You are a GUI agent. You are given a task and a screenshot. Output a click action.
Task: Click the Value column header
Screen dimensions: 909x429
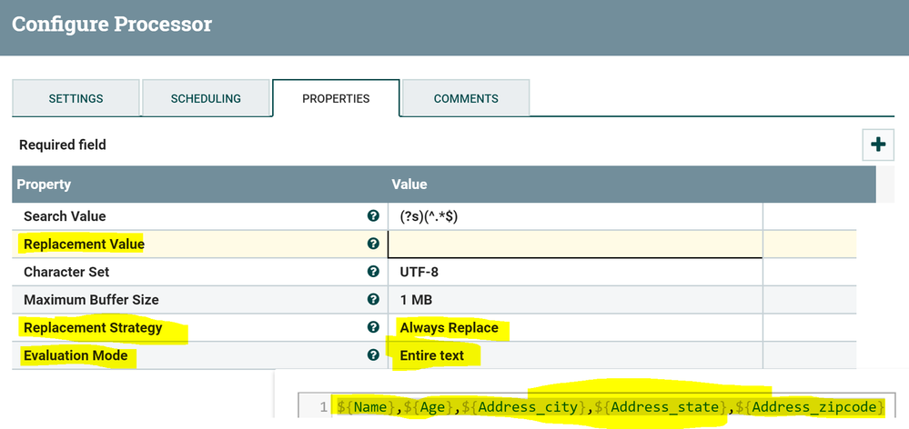(x=409, y=185)
